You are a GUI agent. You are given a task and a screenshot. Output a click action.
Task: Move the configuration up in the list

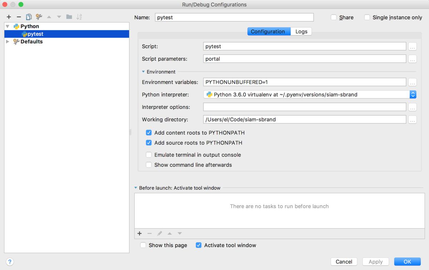pyautogui.click(x=49, y=17)
